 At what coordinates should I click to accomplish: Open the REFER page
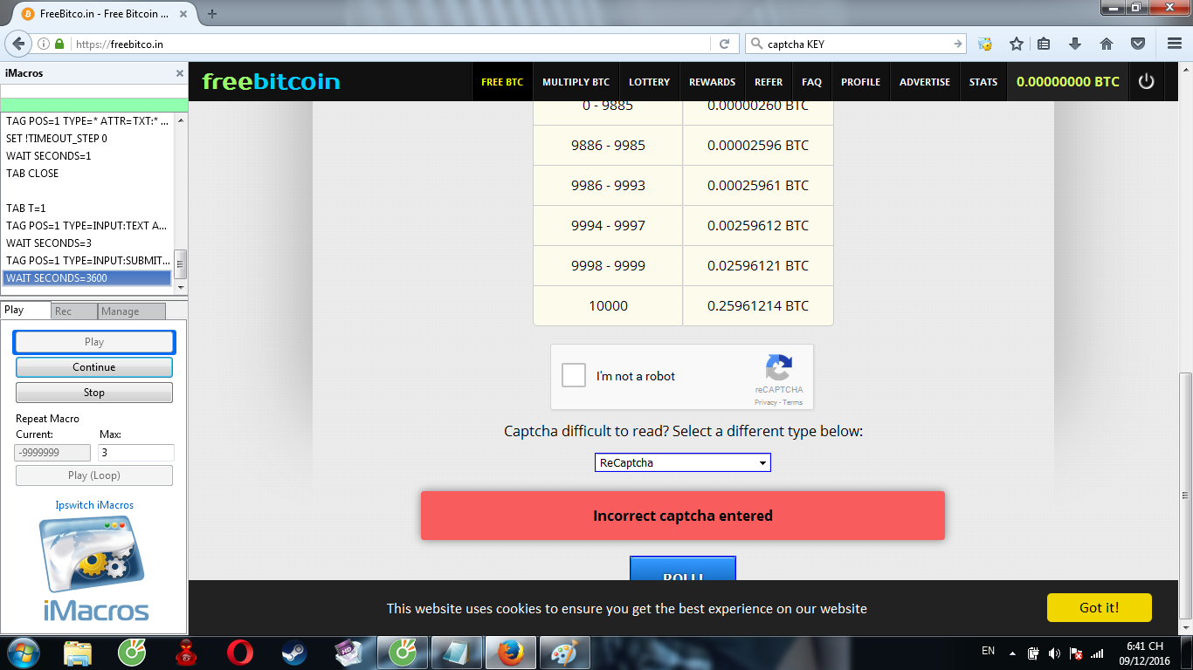[x=769, y=81]
